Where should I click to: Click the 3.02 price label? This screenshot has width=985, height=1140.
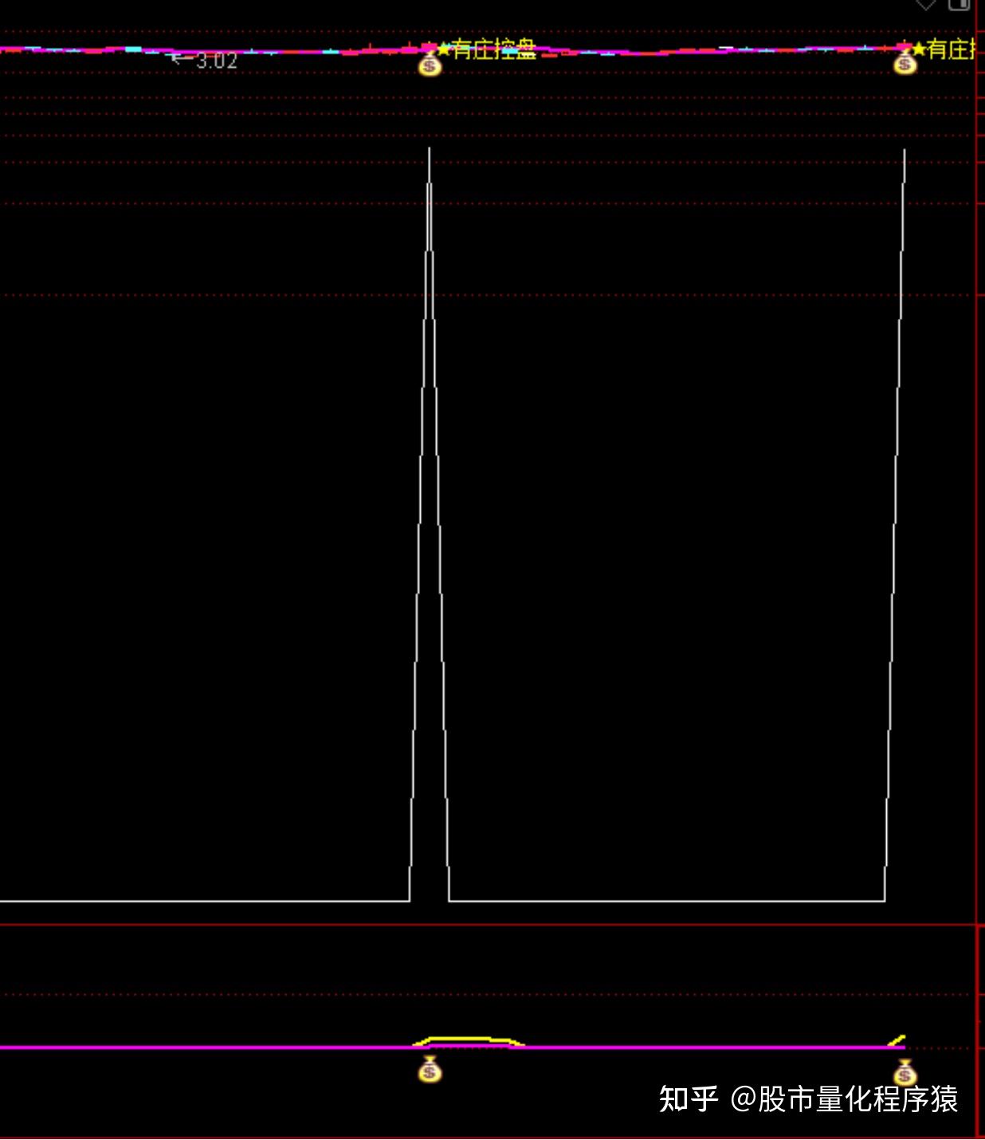(x=217, y=61)
